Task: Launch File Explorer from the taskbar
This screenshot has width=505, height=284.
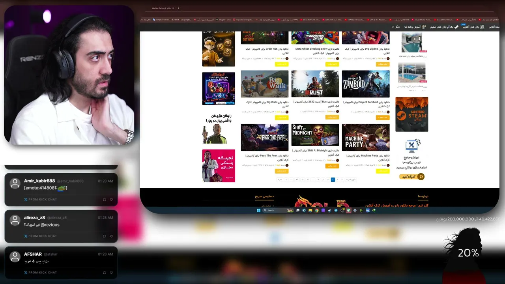Action: pyautogui.click(x=310, y=210)
